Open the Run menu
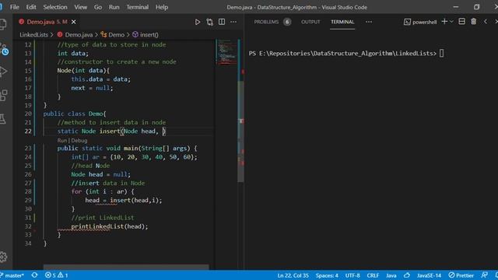Viewport: 498px width, 280px height. (x=114, y=7)
